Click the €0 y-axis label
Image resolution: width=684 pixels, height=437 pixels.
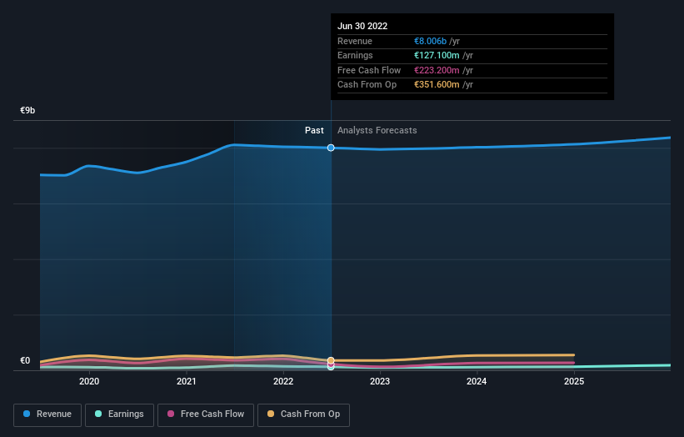click(25, 360)
